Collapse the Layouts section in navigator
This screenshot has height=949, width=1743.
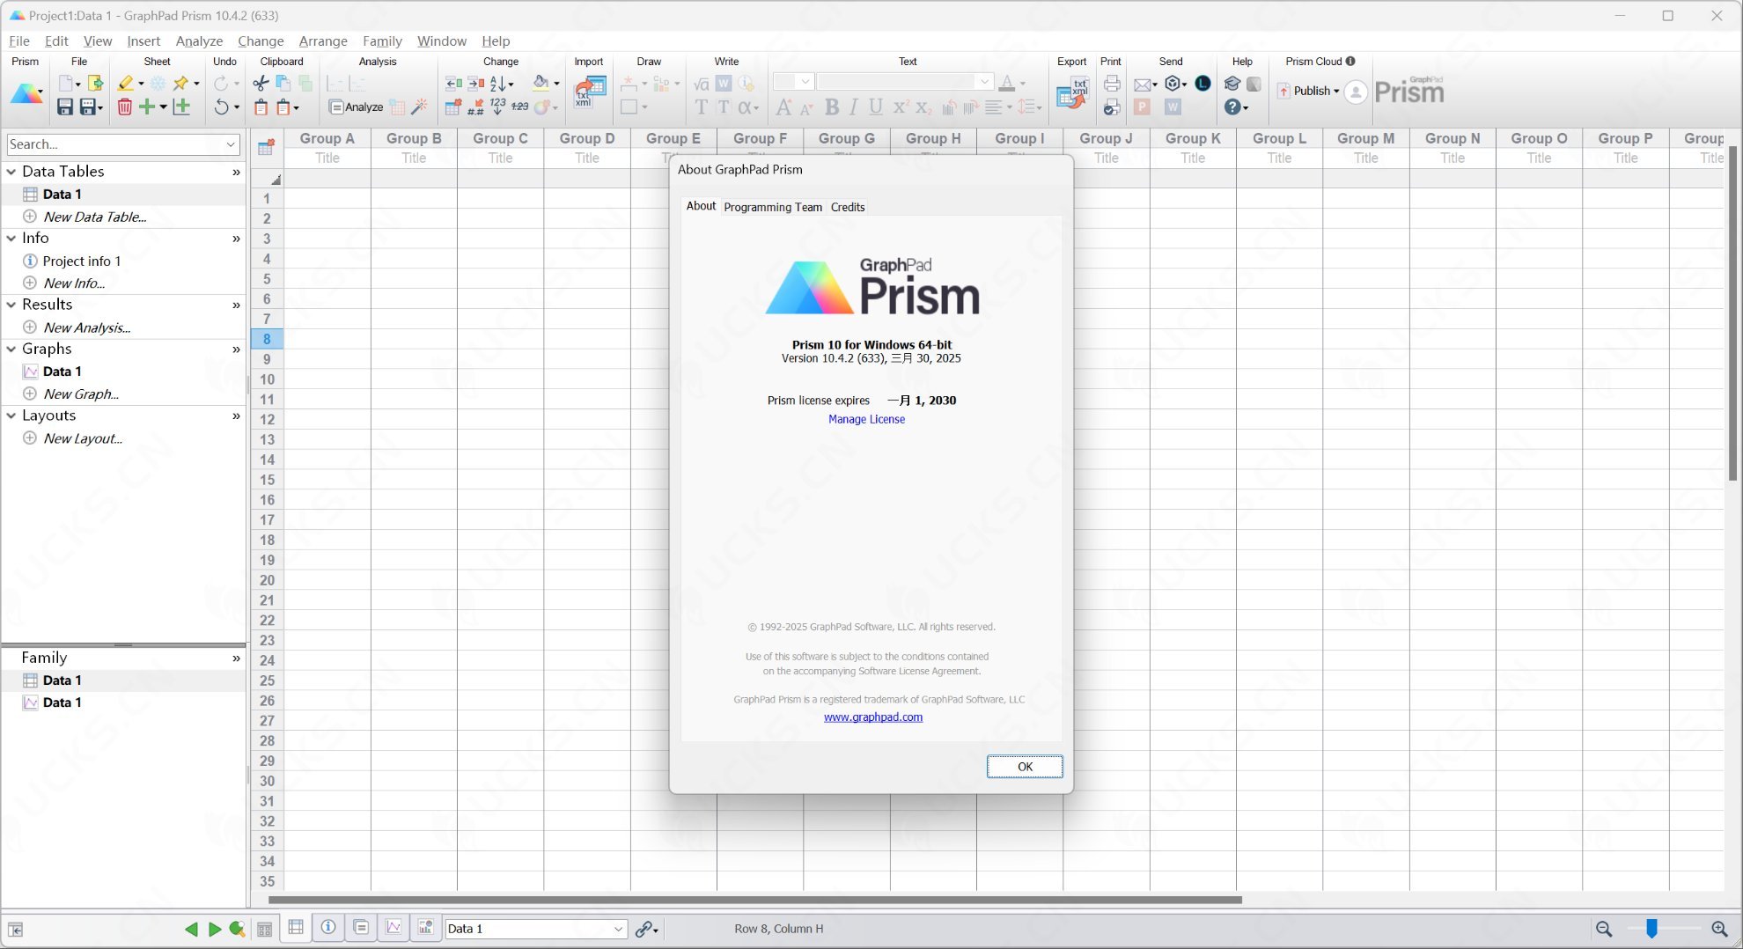11,416
